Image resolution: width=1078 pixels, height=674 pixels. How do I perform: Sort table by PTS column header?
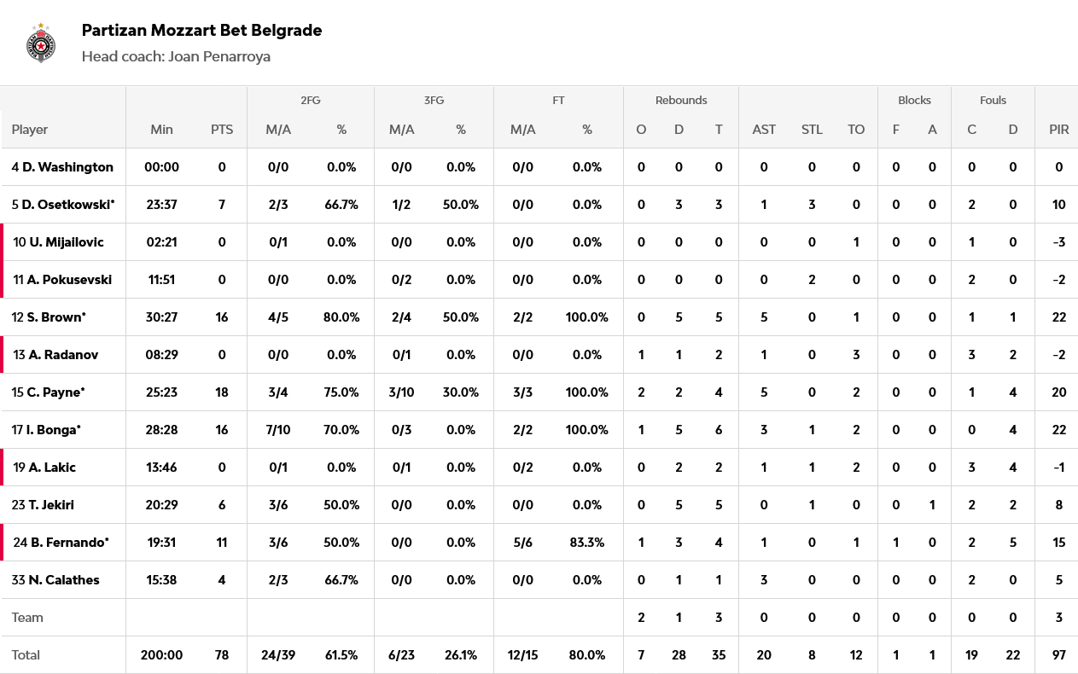pyautogui.click(x=222, y=130)
